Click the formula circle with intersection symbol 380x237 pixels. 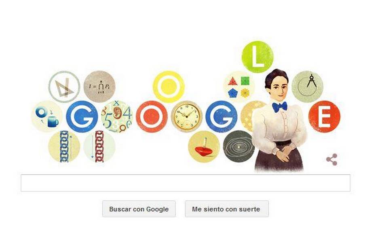coord(99,87)
